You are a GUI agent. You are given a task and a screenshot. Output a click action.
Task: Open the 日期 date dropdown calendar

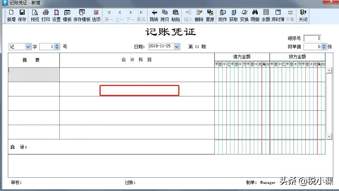click(176, 47)
